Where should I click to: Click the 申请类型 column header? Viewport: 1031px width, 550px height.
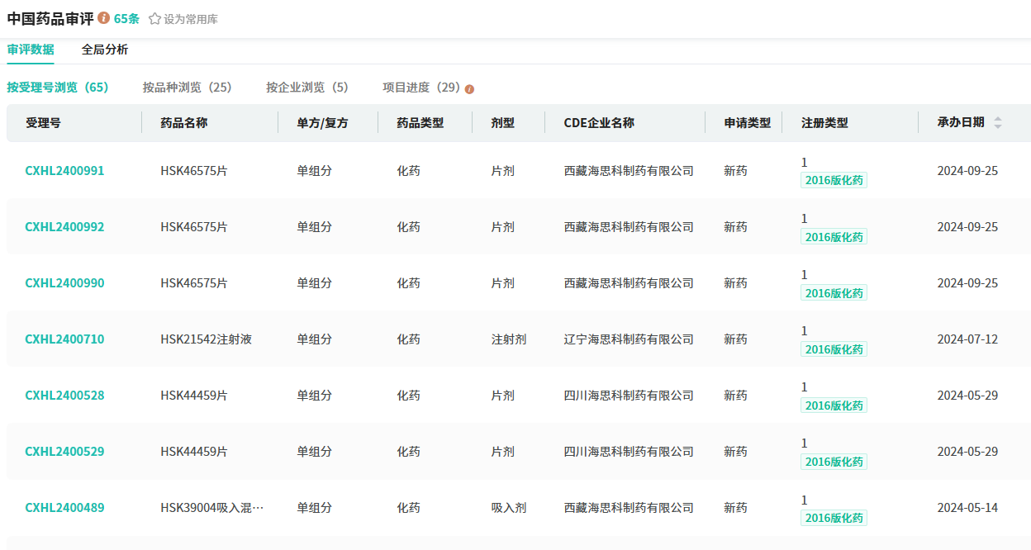coord(748,123)
